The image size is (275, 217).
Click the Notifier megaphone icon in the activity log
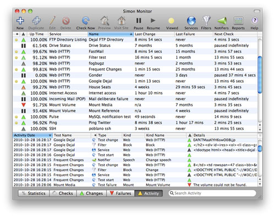94,160
